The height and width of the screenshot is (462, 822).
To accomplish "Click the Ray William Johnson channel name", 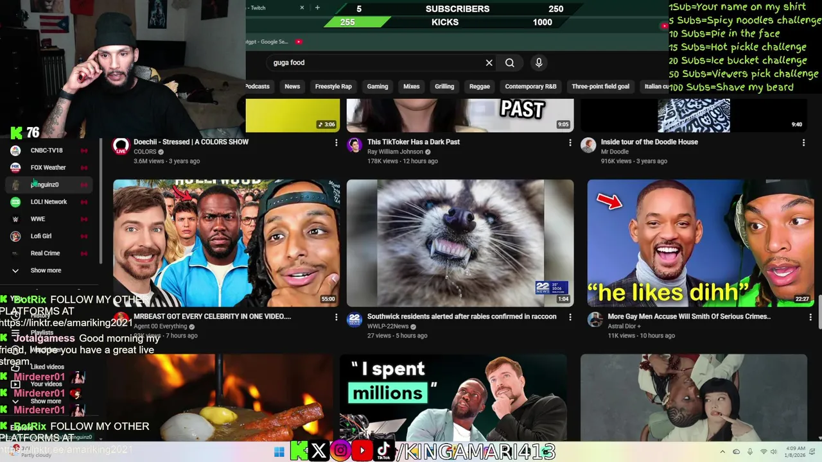I will 395,152.
